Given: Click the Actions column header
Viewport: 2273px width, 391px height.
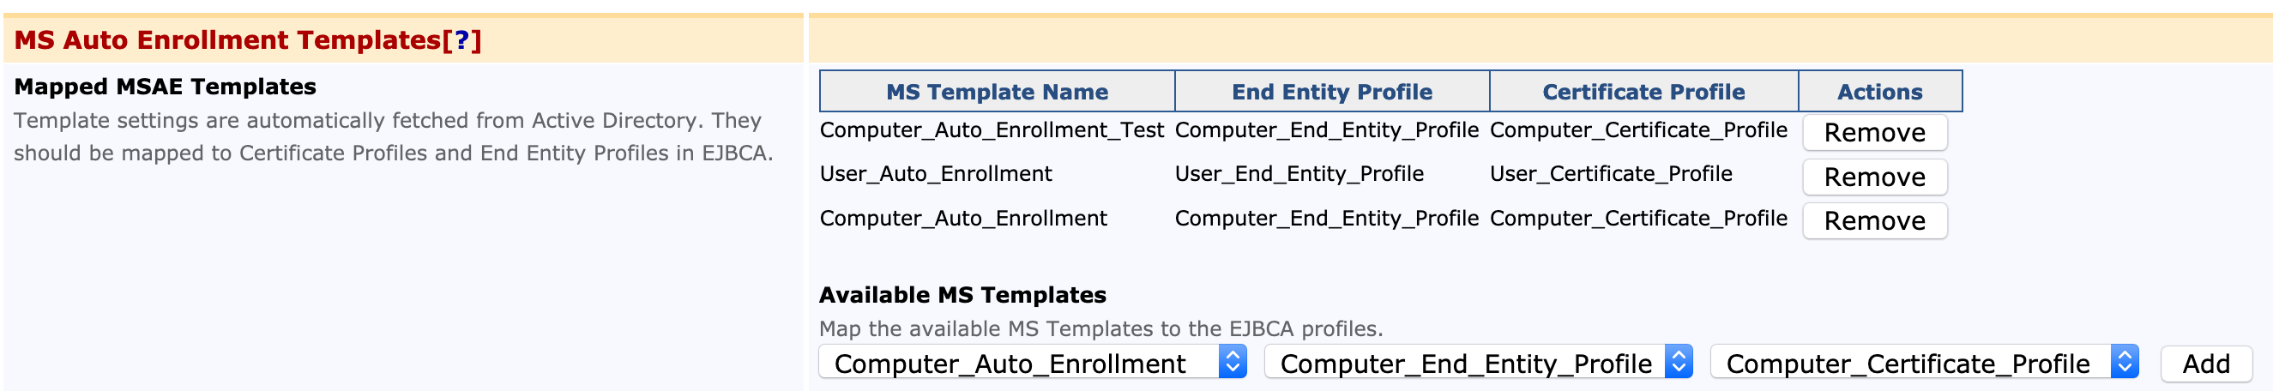Looking at the screenshot, I should (x=1878, y=92).
